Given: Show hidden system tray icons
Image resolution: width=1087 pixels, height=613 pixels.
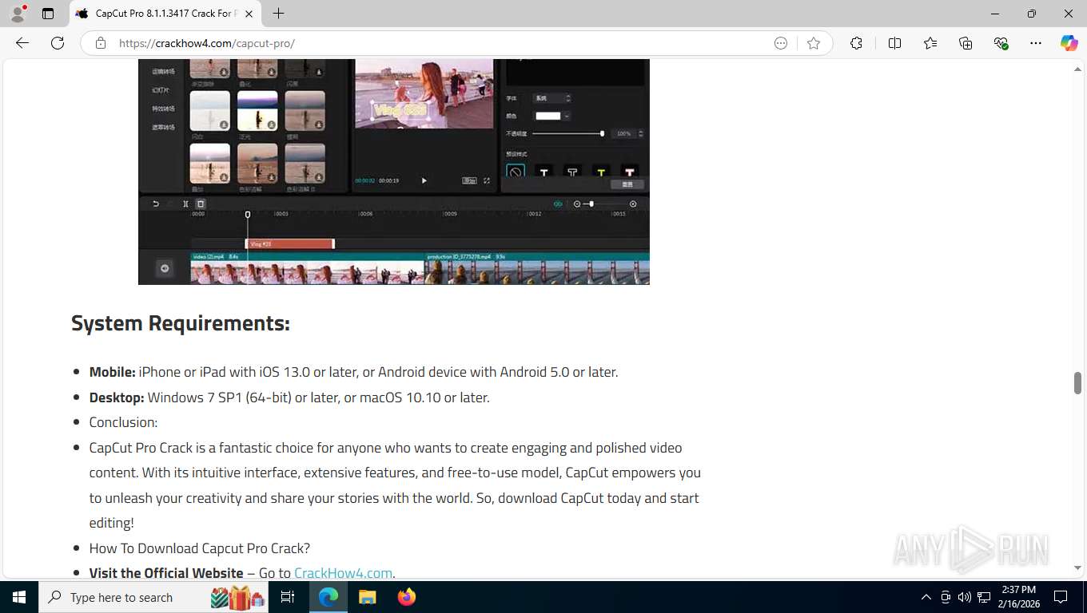Looking at the screenshot, I should click(x=926, y=597).
